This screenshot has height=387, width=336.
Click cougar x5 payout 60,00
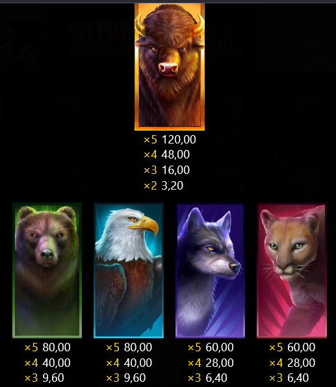(x=292, y=347)
